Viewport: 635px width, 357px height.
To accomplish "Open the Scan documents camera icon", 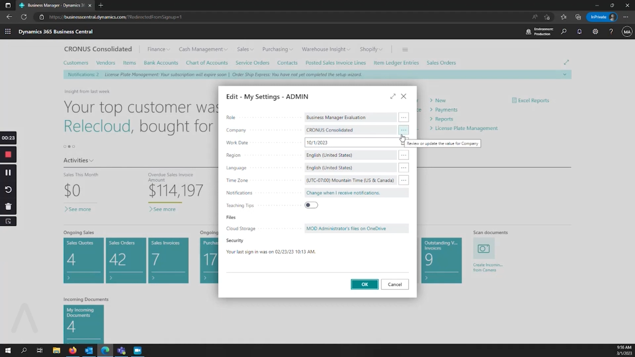I will pos(483,249).
